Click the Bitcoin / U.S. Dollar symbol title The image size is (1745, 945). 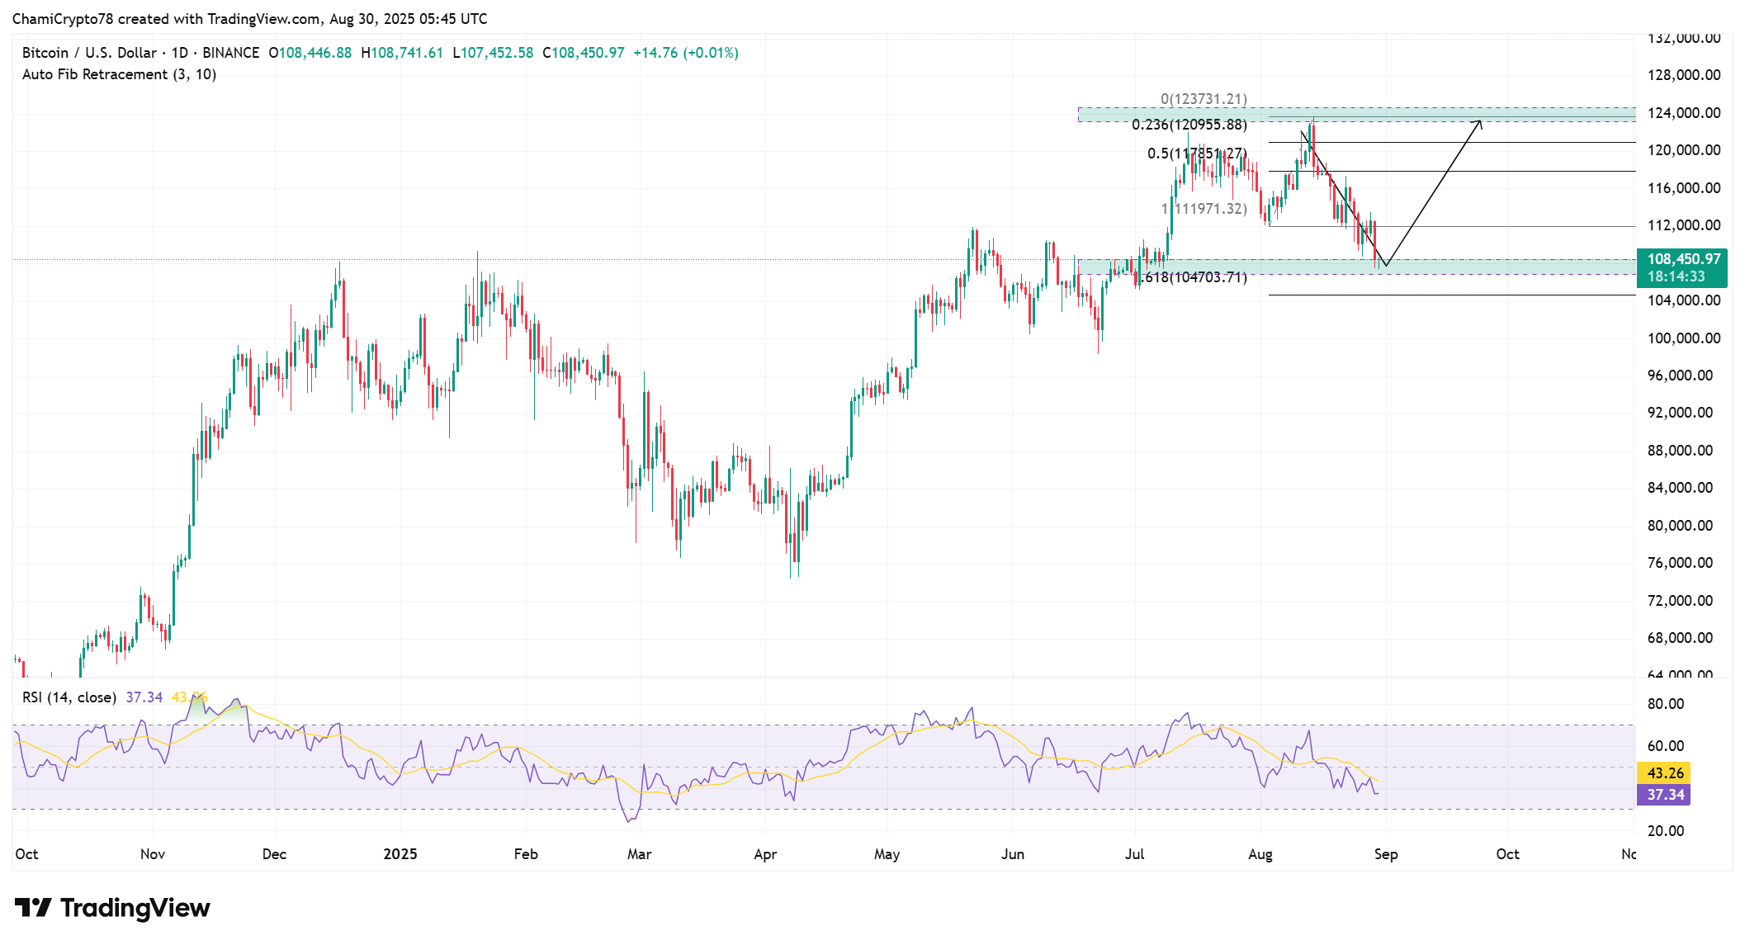[x=89, y=53]
